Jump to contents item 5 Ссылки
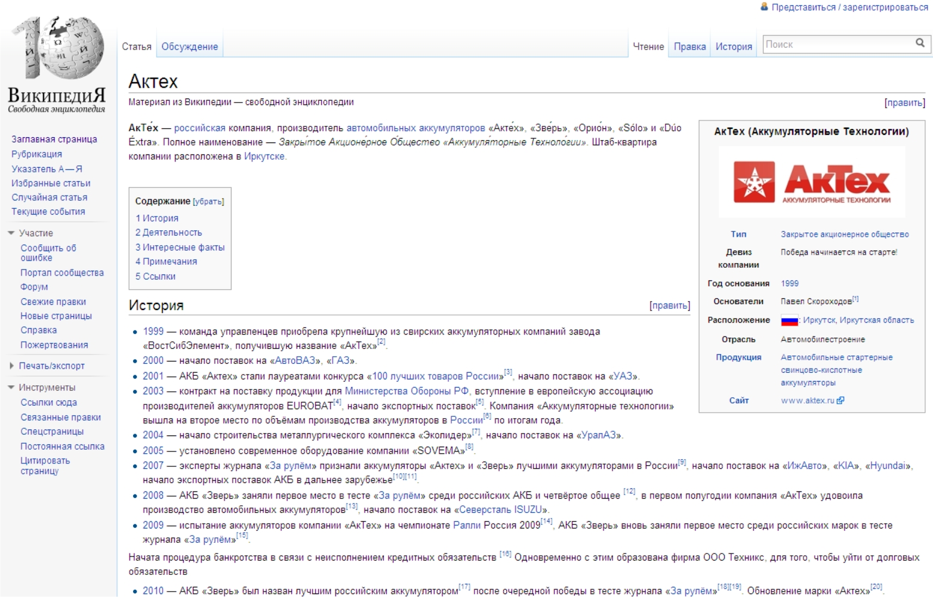The image size is (933, 597). (155, 276)
